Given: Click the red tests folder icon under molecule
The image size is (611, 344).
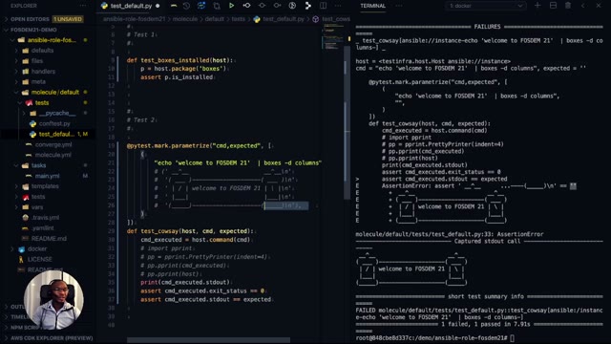Looking at the screenshot, I should [30, 103].
